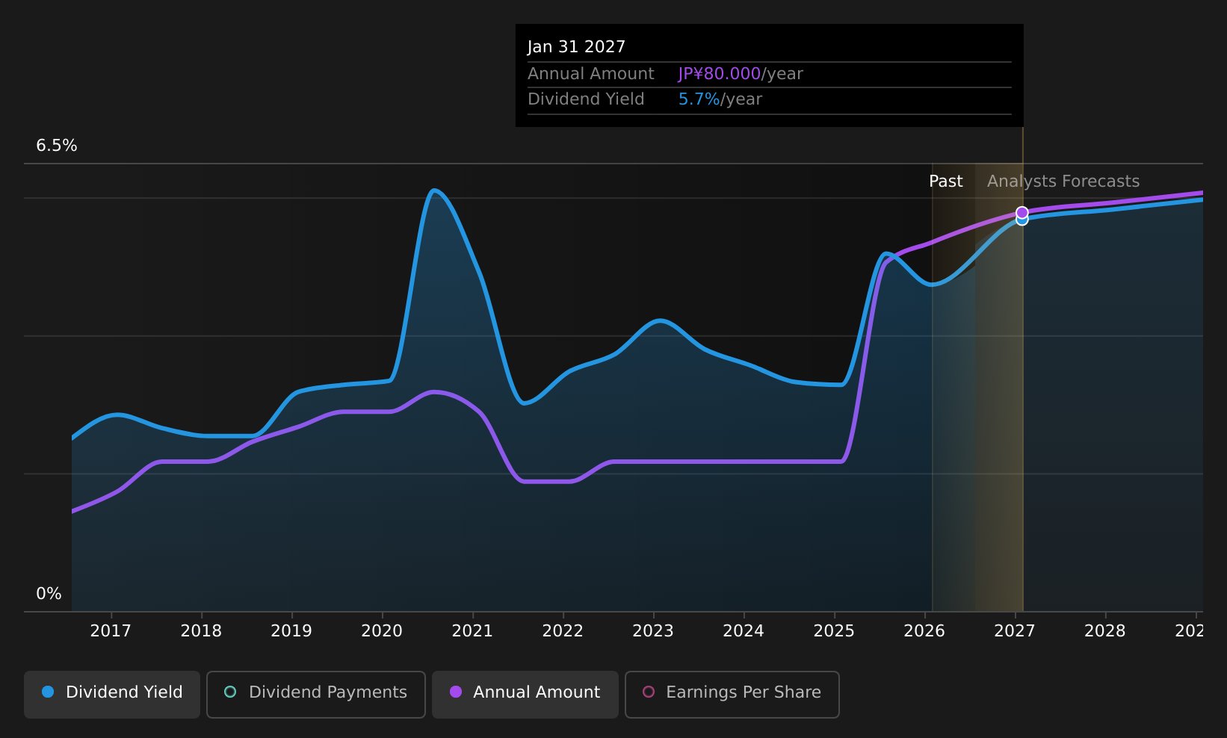The image size is (1227, 738).
Task: Click the 2023 x-axis year label
Action: 653,631
